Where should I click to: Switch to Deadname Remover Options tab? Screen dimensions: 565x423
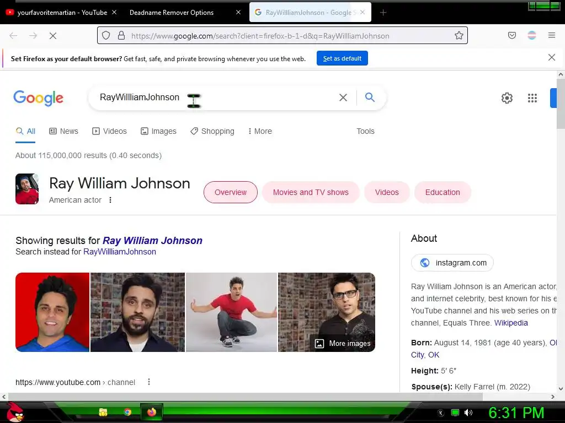(172, 12)
